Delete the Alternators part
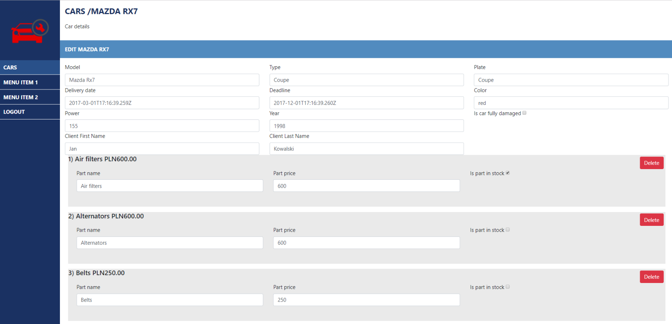 coord(652,220)
